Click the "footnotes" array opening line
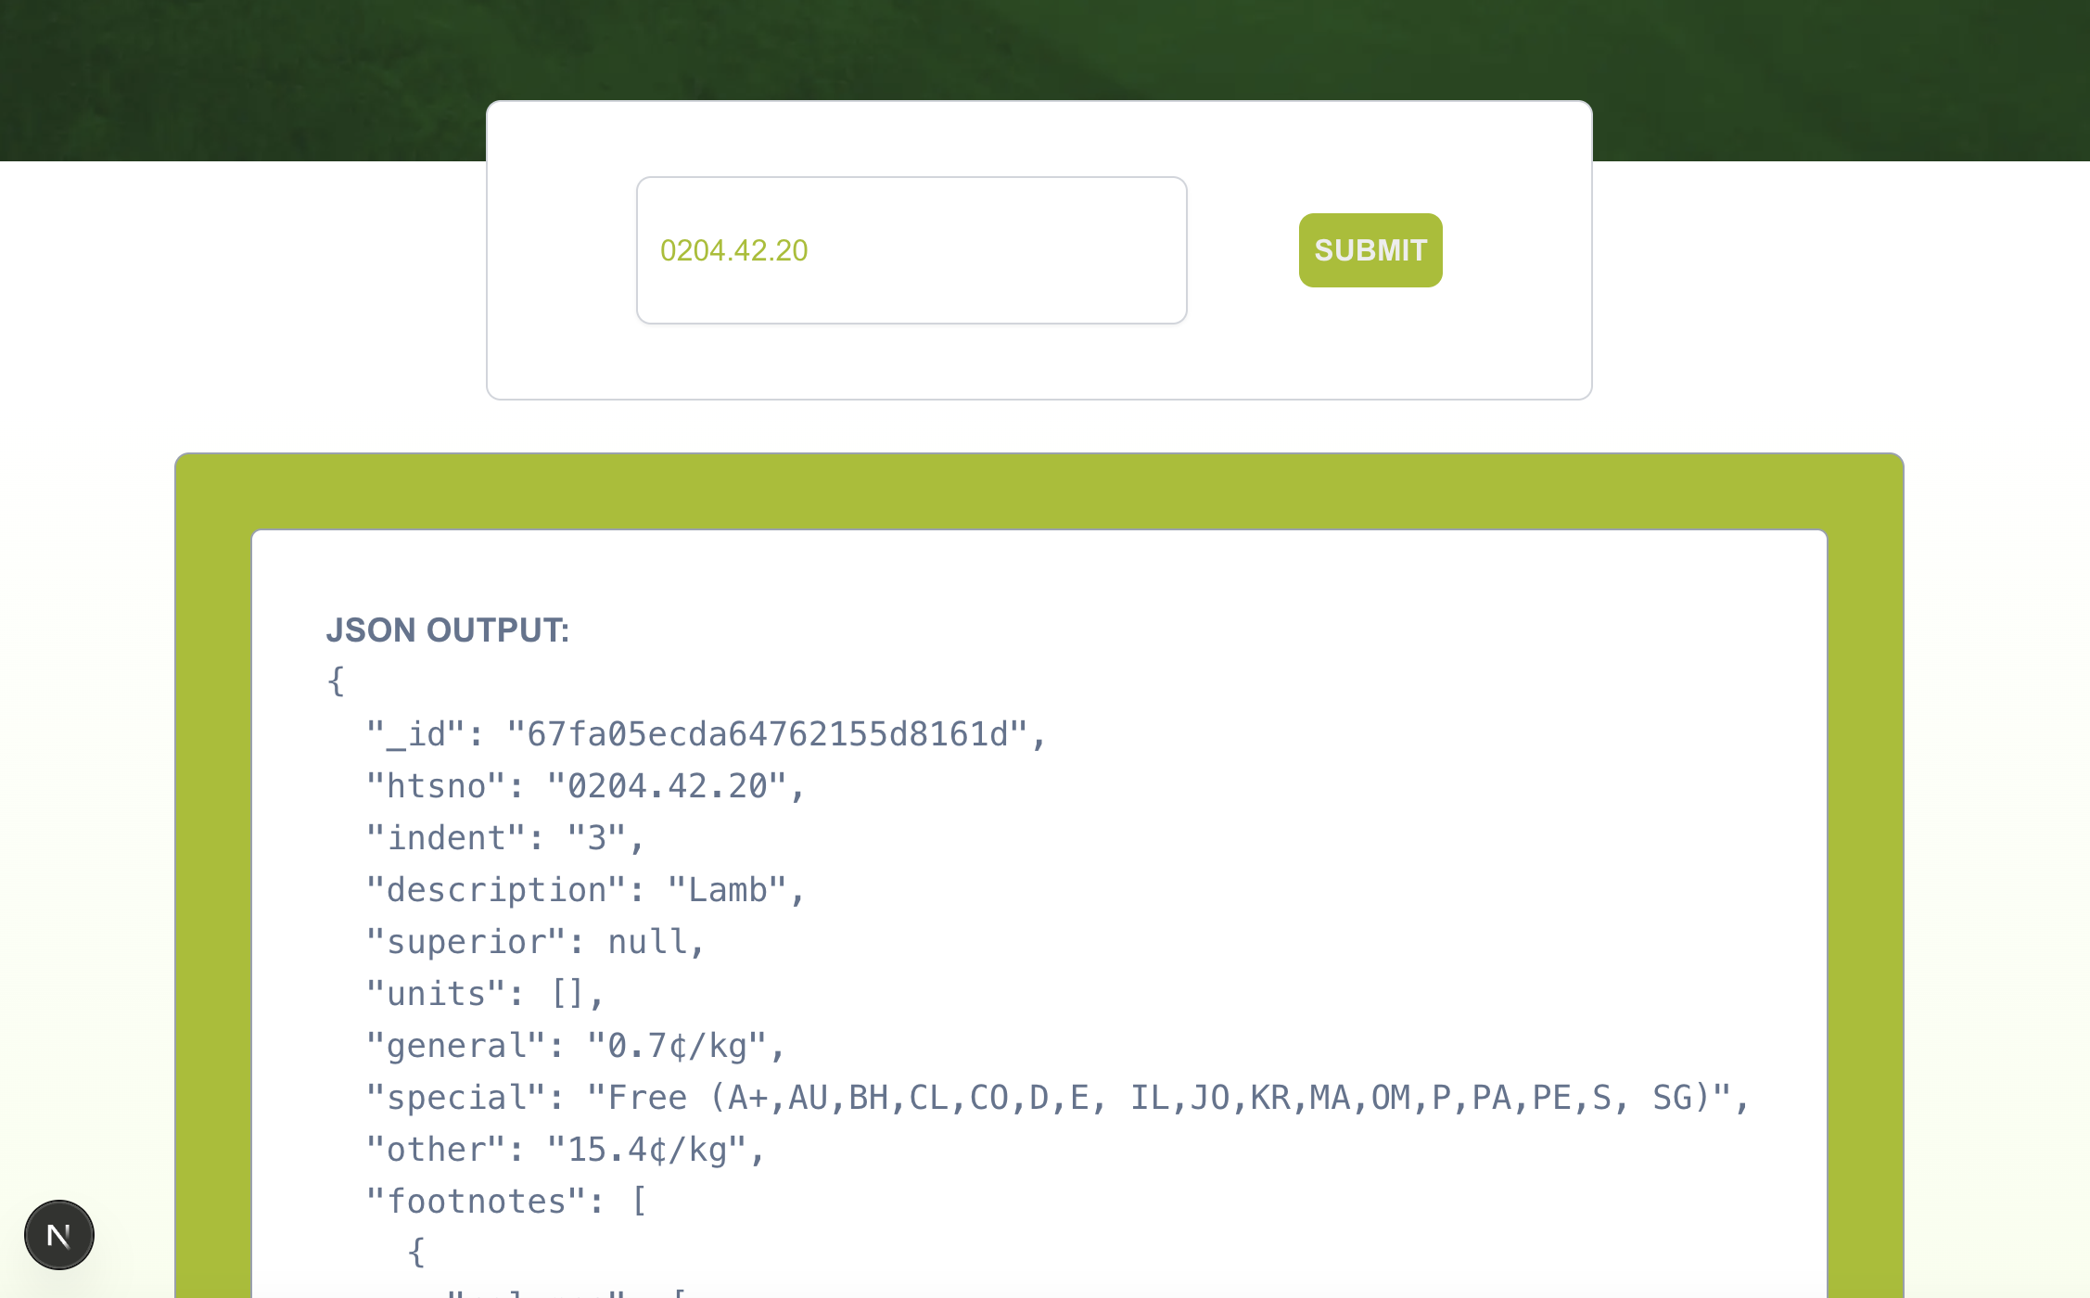The height and width of the screenshot is (1298, 2090). pyautogui.click(x=506, y=1202)
